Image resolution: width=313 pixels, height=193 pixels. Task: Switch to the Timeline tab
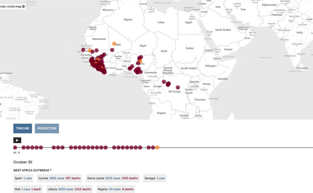pyautogui.click(x=22, y=129)
